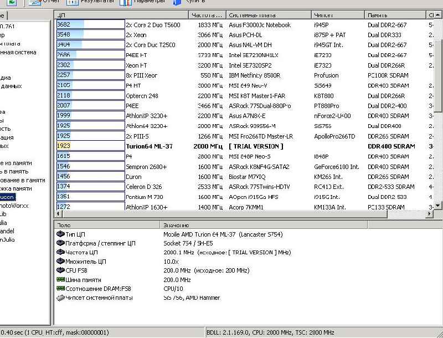Click the results list scroll-up arrow

click(x=438, y=15)
